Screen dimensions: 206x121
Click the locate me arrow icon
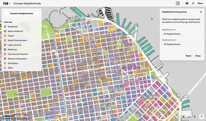pos(183,116)
